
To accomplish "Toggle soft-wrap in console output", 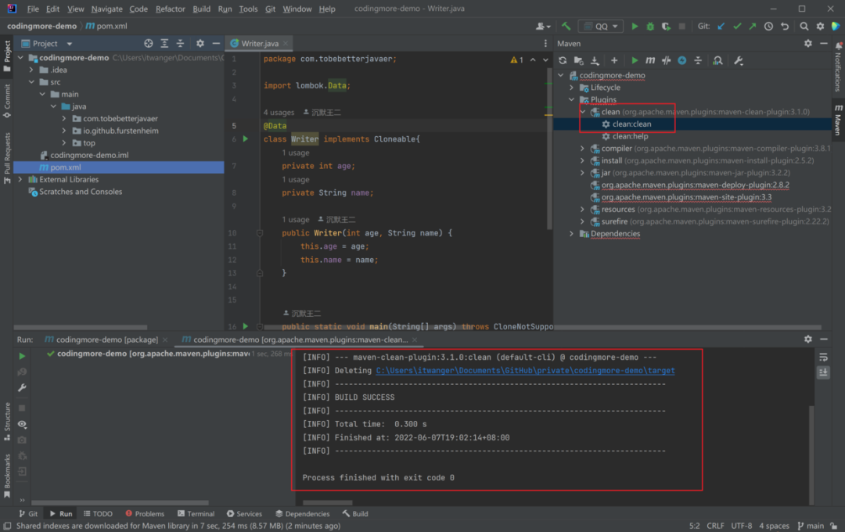I will 823,357.
